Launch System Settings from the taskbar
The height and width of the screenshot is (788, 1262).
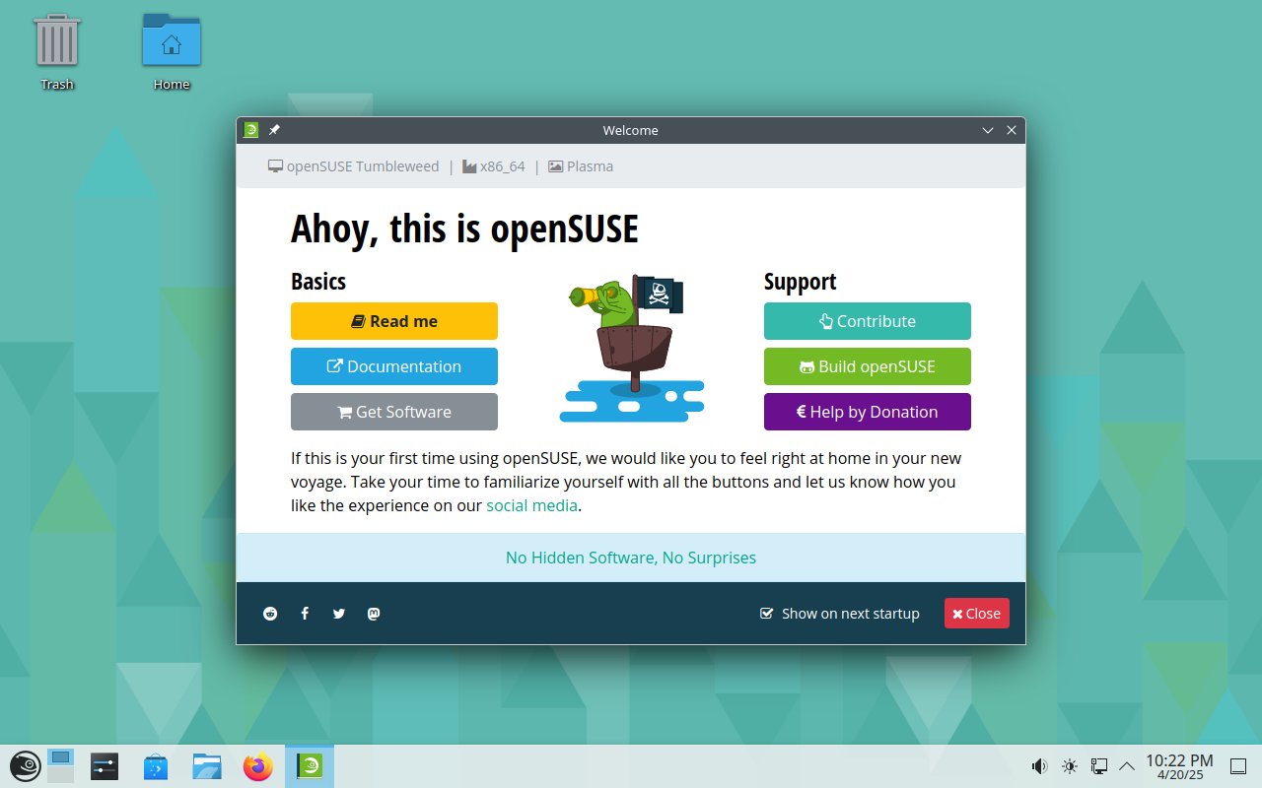[105, 766]
